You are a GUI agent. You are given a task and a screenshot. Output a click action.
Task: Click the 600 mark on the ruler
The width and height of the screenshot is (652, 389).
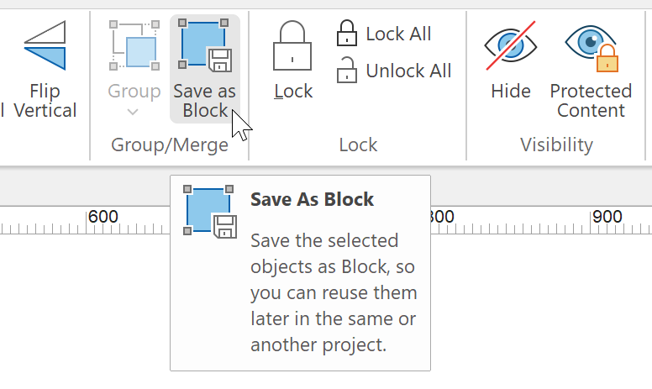point(103,217)
